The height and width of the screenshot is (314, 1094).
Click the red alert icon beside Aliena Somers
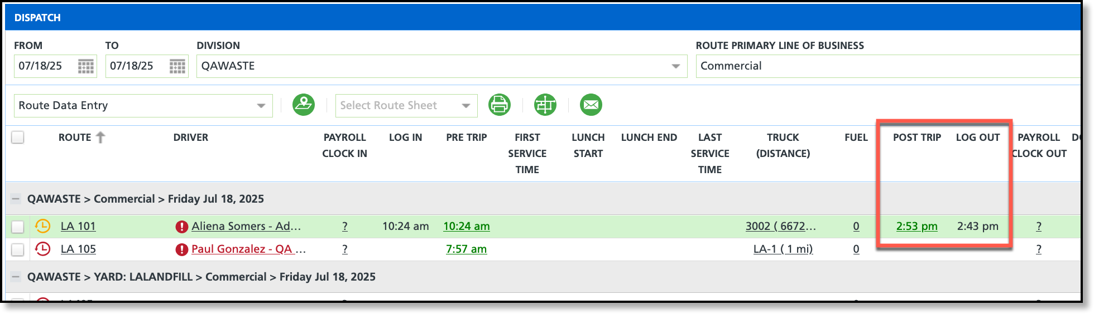click(181, 227)
